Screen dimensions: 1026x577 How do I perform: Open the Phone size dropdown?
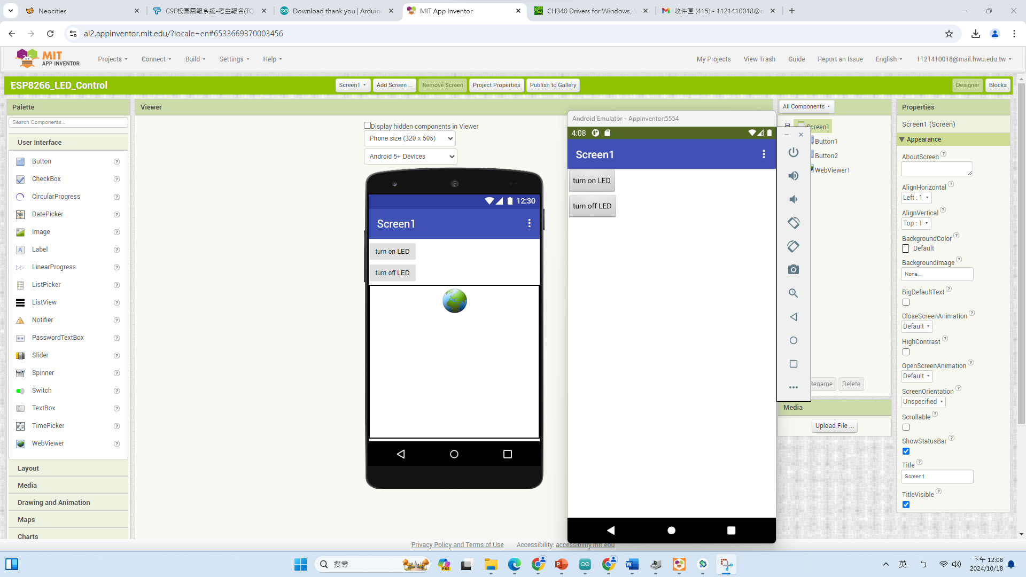tap(409, 138)
